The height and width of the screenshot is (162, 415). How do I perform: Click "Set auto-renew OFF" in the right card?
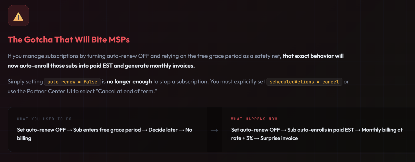click(255, 130)
